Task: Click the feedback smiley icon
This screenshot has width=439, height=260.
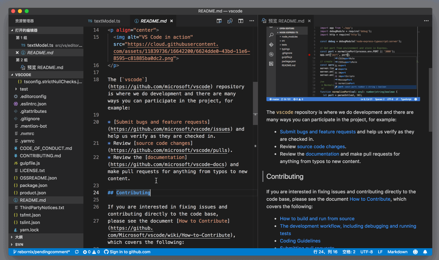Action: tap(415, 252)
